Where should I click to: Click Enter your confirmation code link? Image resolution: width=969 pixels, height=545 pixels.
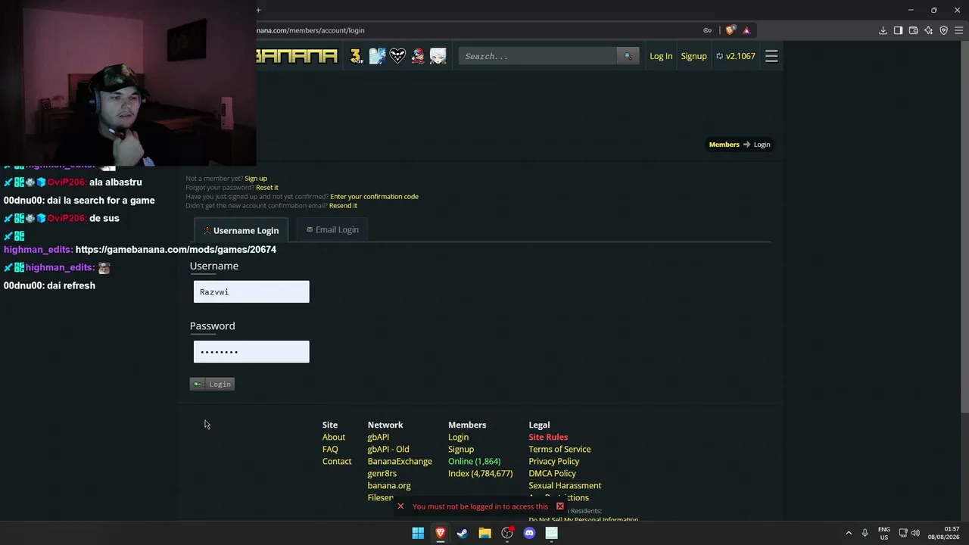pyautogui.click(x=374, y=197)
